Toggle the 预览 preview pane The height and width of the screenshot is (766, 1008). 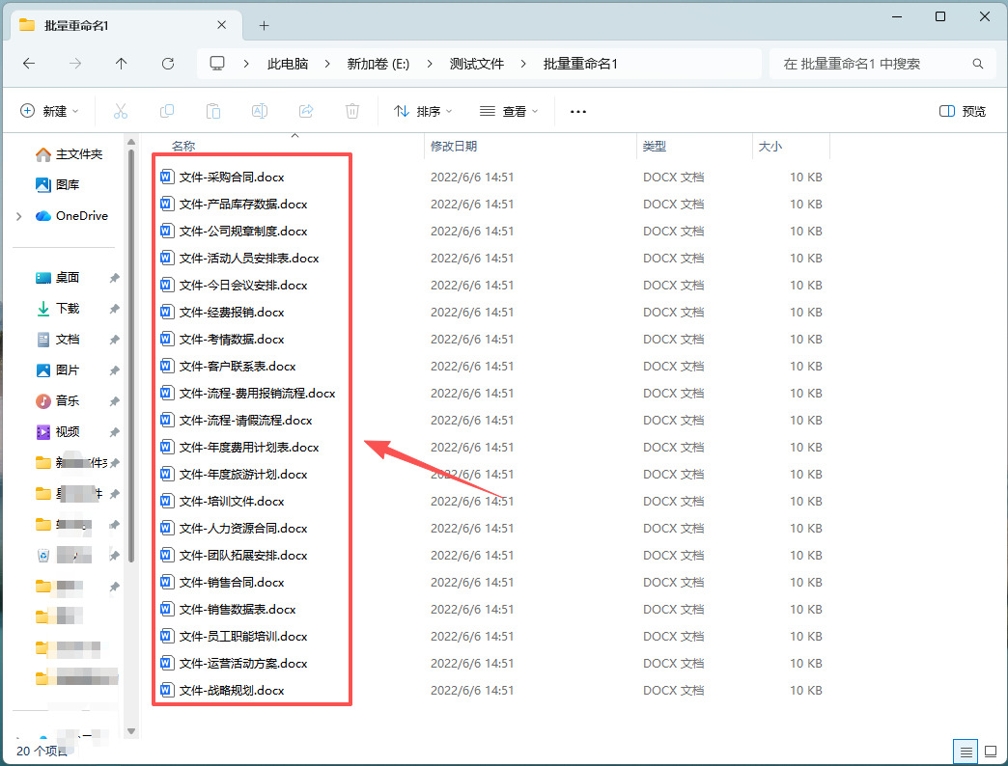click(963, 111)
